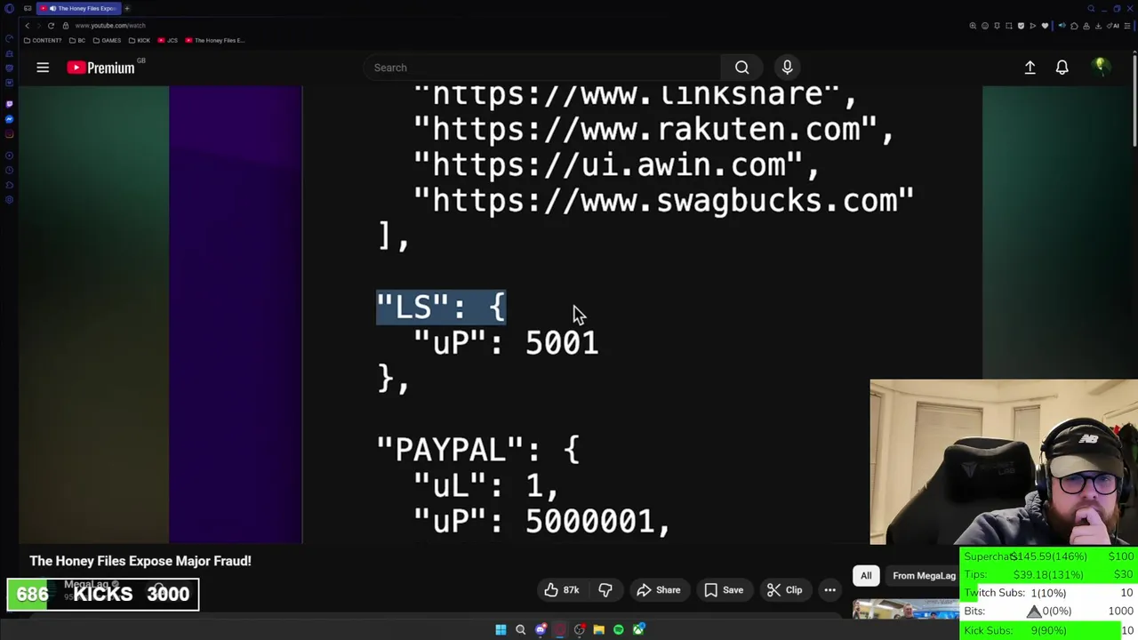Submit search with the magnifier button
Viewport: 1138px width, 640px height.
pyautogui.click(x=741, y=68)
